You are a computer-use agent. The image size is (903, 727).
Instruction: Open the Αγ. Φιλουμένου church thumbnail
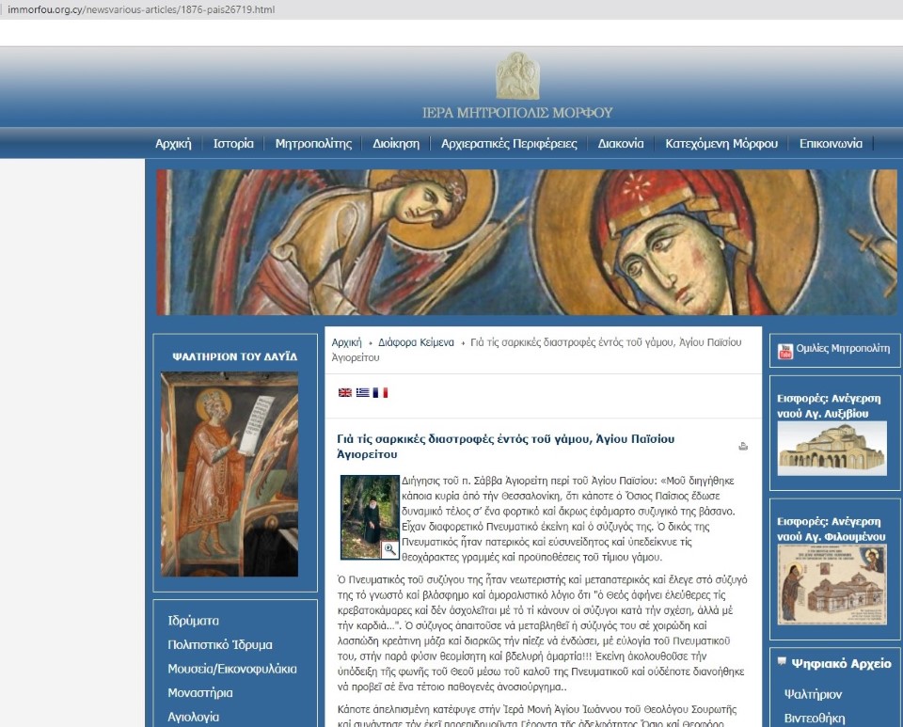(832, 585)
